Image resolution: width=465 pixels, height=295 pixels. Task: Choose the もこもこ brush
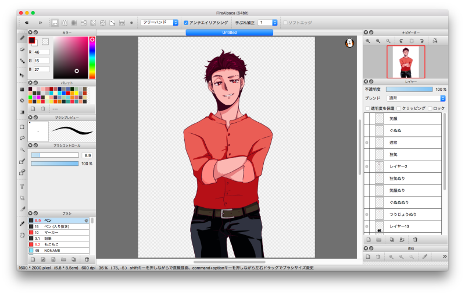tap(59, 244)
